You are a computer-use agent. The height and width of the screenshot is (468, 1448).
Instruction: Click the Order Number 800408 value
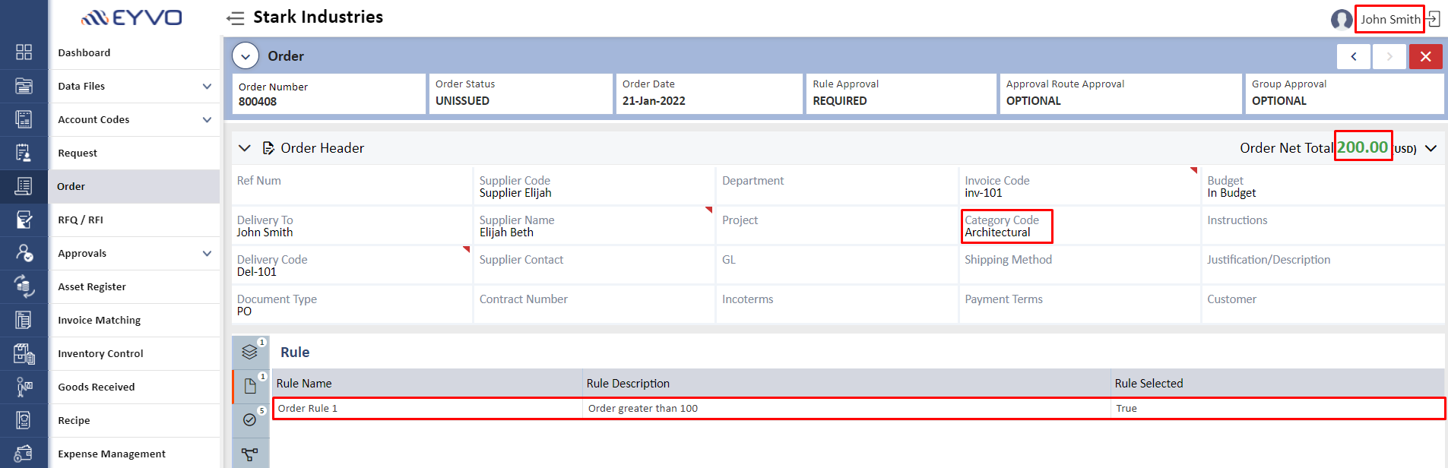(x=258, y=102)
